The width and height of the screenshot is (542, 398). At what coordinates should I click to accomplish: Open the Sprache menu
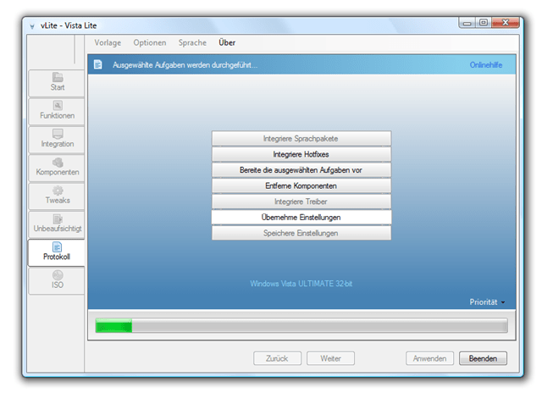click(x=192, y=42)
